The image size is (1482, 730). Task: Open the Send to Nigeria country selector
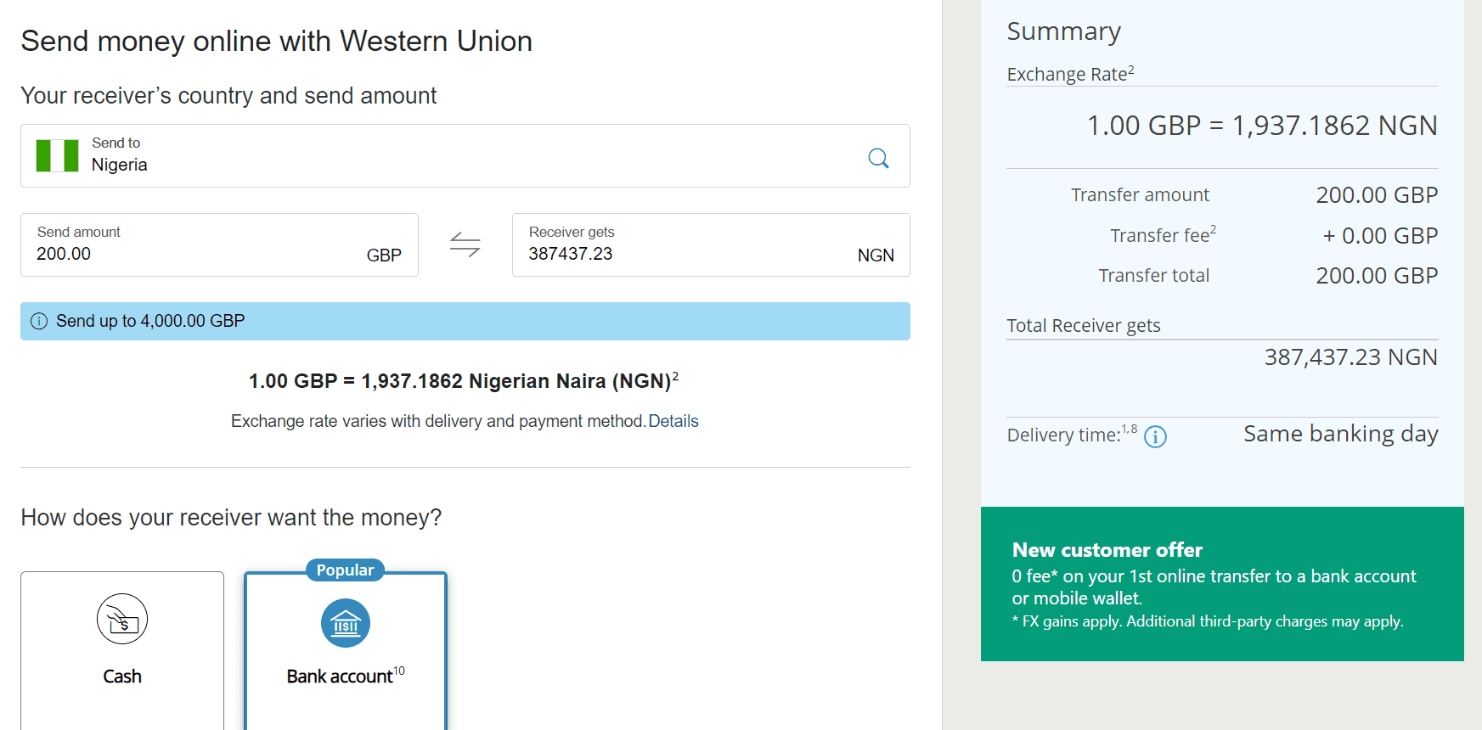click(465, 156)
